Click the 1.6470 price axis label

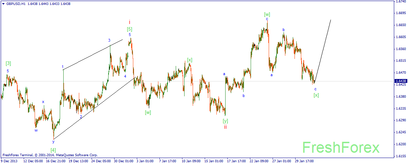tap(401, 73)
